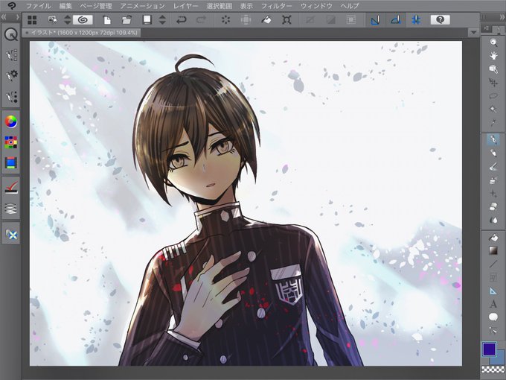Open a file with the folder icon
This screenshot has height=380, width=506.
(126, 20)
